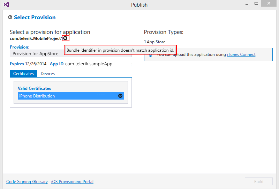
Task: Close the Publish dialog
Action: [x=269, y=3]
